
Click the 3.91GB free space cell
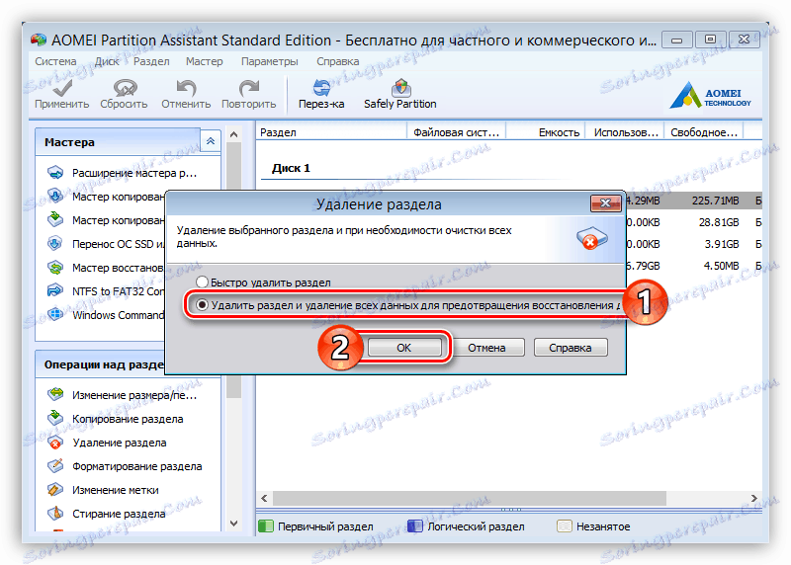coord(722,244)
